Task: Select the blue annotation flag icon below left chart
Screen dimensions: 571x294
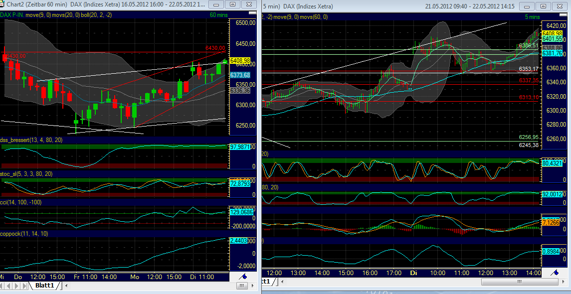Action: 244,276
